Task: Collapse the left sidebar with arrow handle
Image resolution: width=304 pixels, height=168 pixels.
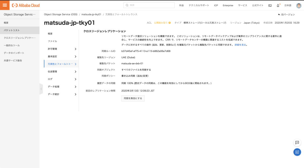Action: click(41, 89)
